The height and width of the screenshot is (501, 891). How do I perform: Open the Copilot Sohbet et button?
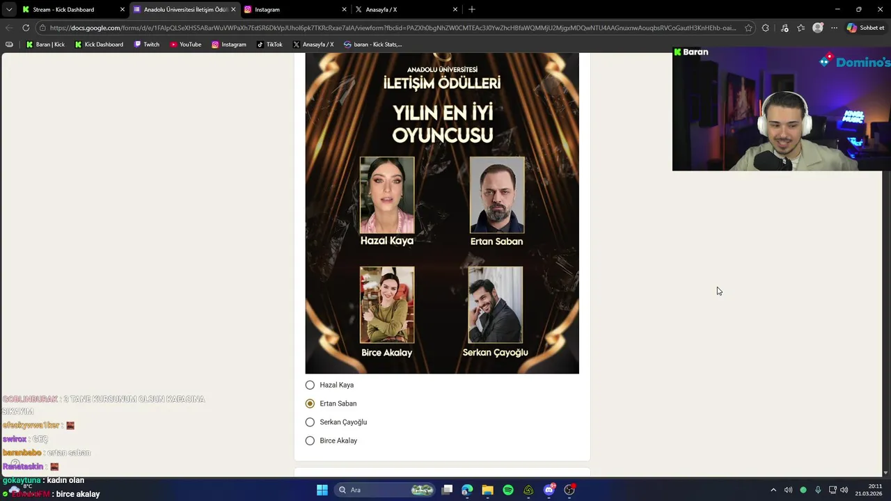865,28
